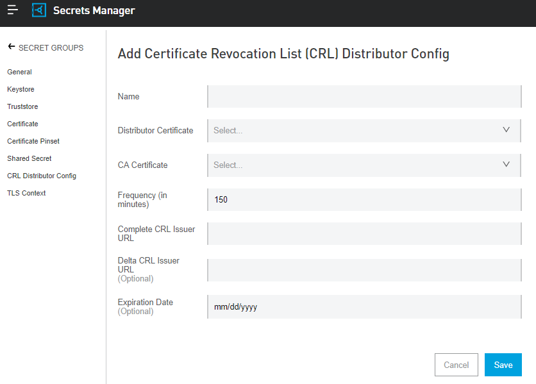Click the Frequency in minutes field

click(364, 199)
